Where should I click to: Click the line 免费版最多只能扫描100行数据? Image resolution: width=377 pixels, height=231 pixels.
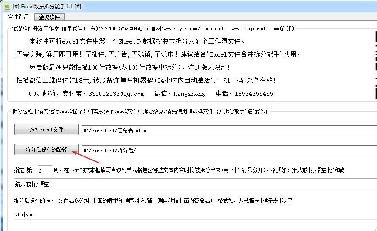click(x=74, y=67)
